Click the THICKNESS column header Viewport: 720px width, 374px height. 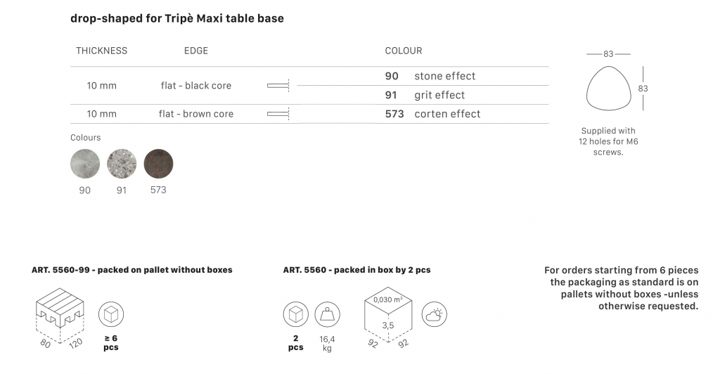pyautogui.click(x=102, y=51)
